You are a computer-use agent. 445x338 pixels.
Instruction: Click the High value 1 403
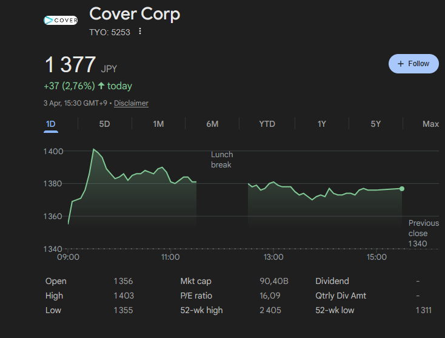tap(124, 296)
